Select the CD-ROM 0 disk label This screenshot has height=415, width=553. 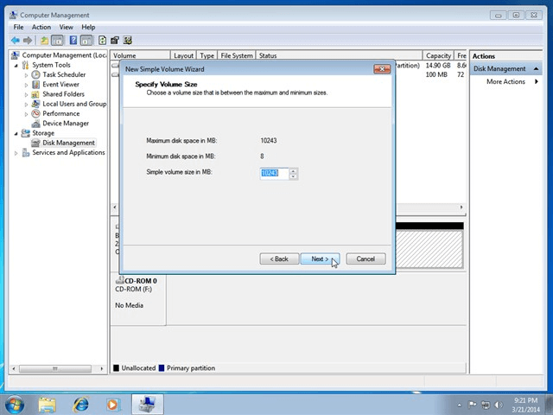[x=141, y=281]
